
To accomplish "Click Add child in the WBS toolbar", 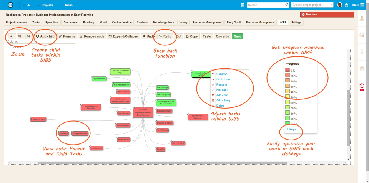I will coord(45,36).
